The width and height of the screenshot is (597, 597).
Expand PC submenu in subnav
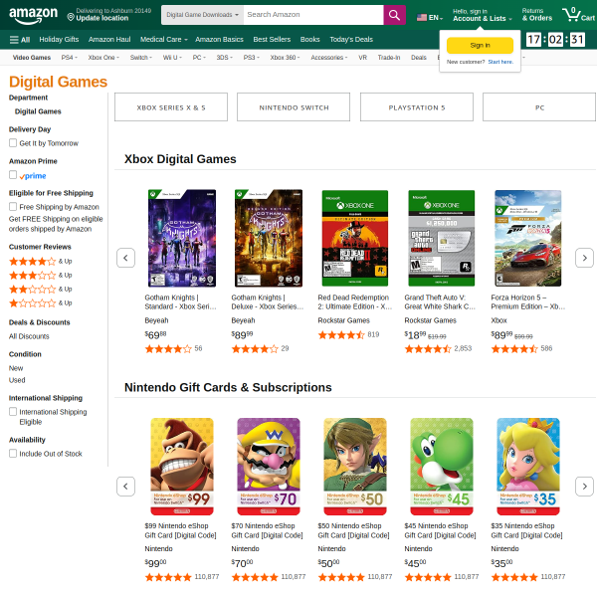click(x=199, y=58)
